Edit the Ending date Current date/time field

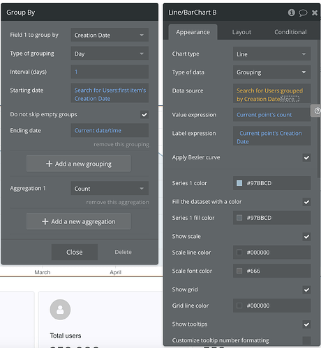click(110, 130)
